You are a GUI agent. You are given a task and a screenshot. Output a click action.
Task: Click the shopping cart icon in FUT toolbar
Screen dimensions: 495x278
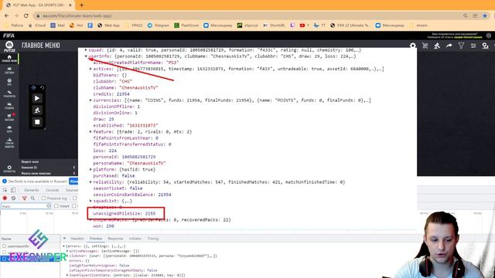click(425, 46)
